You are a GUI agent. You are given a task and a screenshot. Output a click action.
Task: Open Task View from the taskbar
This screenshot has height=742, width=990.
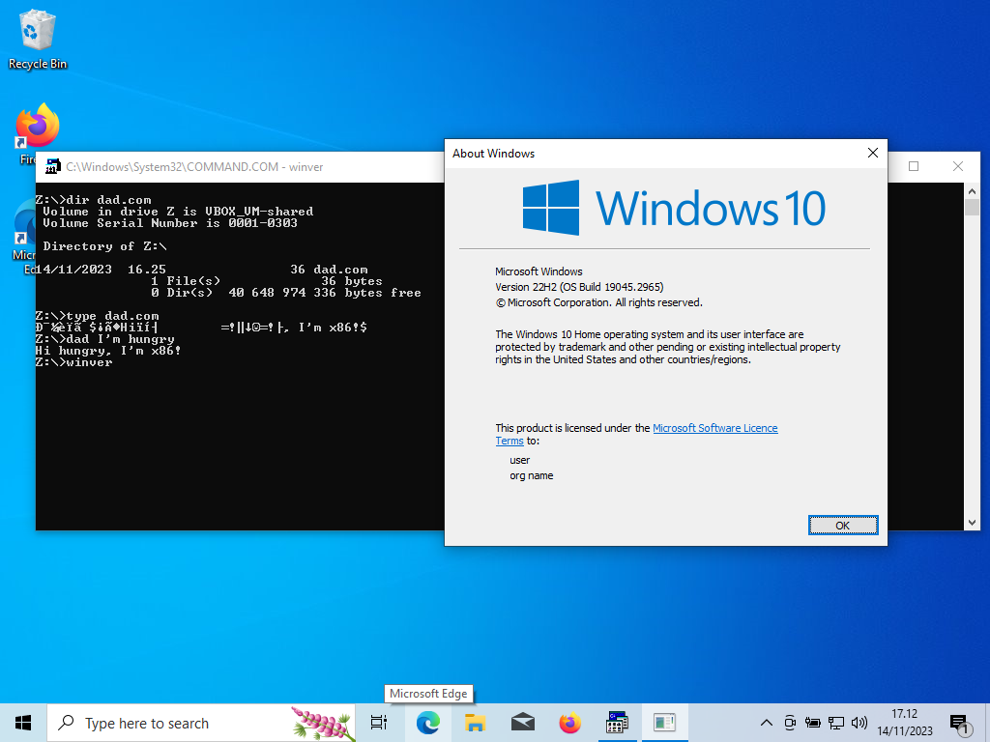point(379,723)
